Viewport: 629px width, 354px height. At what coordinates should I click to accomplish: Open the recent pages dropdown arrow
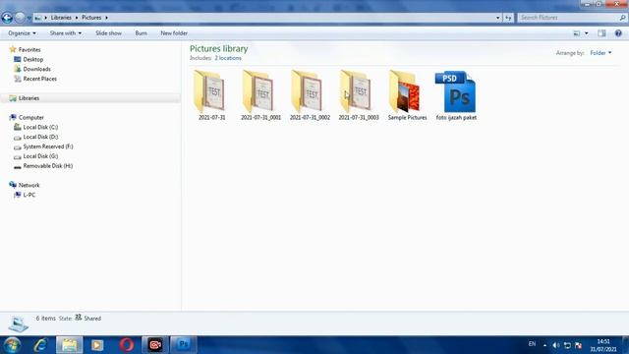29,18
